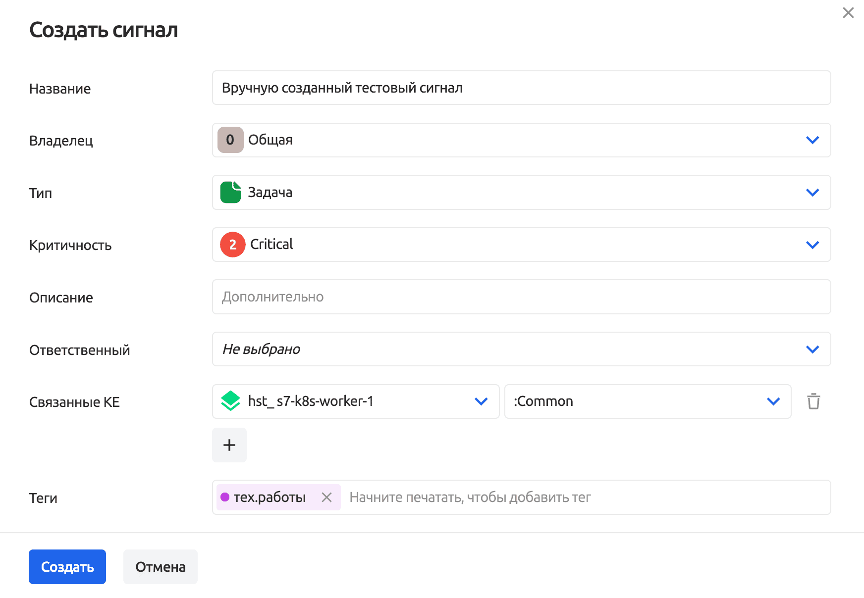Click into the Название text field
The width and height of the screenshot is (864, 598).
pyautogui.click(x=521, y=88)
